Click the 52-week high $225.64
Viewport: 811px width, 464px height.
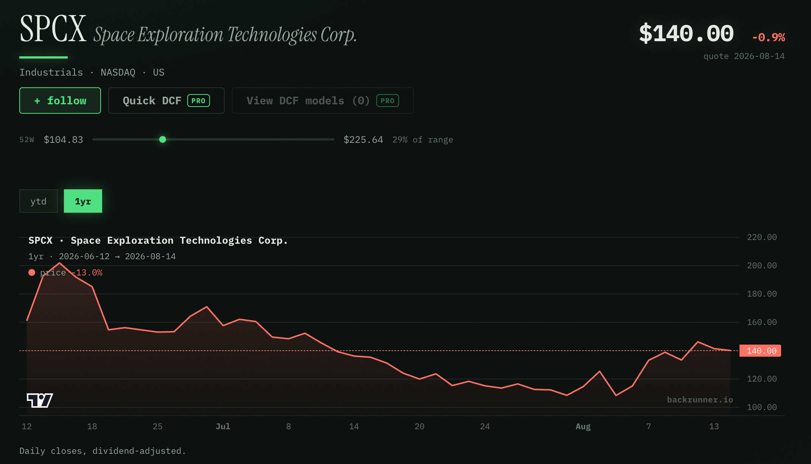pos(363,140)
